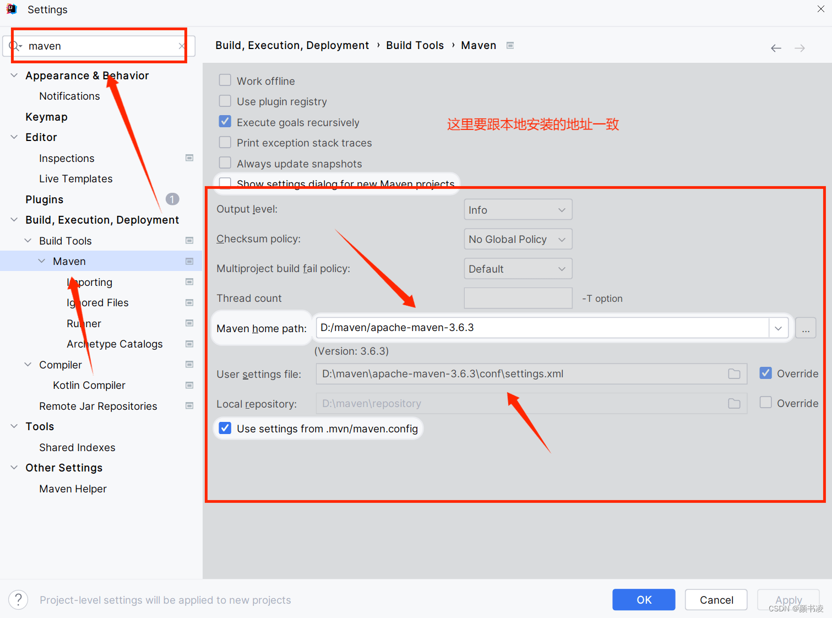Collapse Build Tools node
The width and height of the screenshot is (832, 618).
(28, 241)
